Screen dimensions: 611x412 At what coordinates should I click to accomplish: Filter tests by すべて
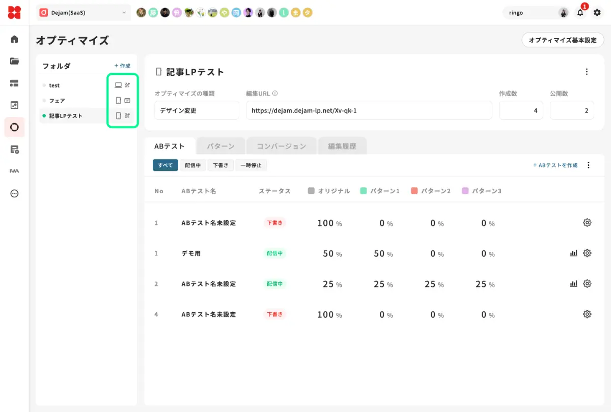tap(165, 165)
